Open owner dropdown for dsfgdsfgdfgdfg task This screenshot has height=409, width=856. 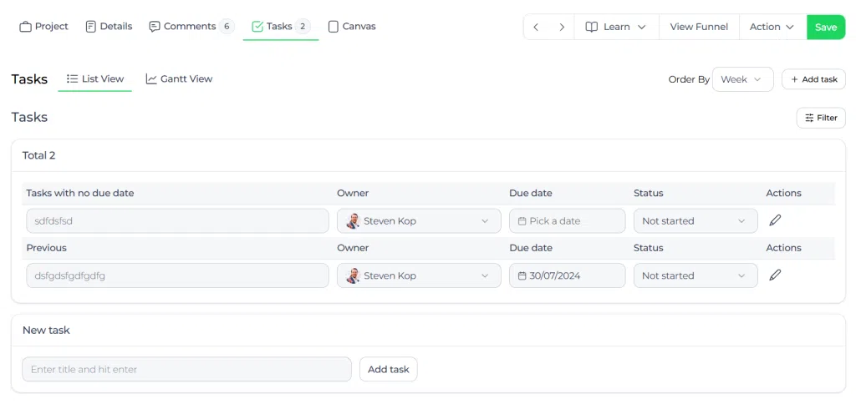pyautogui.click(x=419, y=275)
